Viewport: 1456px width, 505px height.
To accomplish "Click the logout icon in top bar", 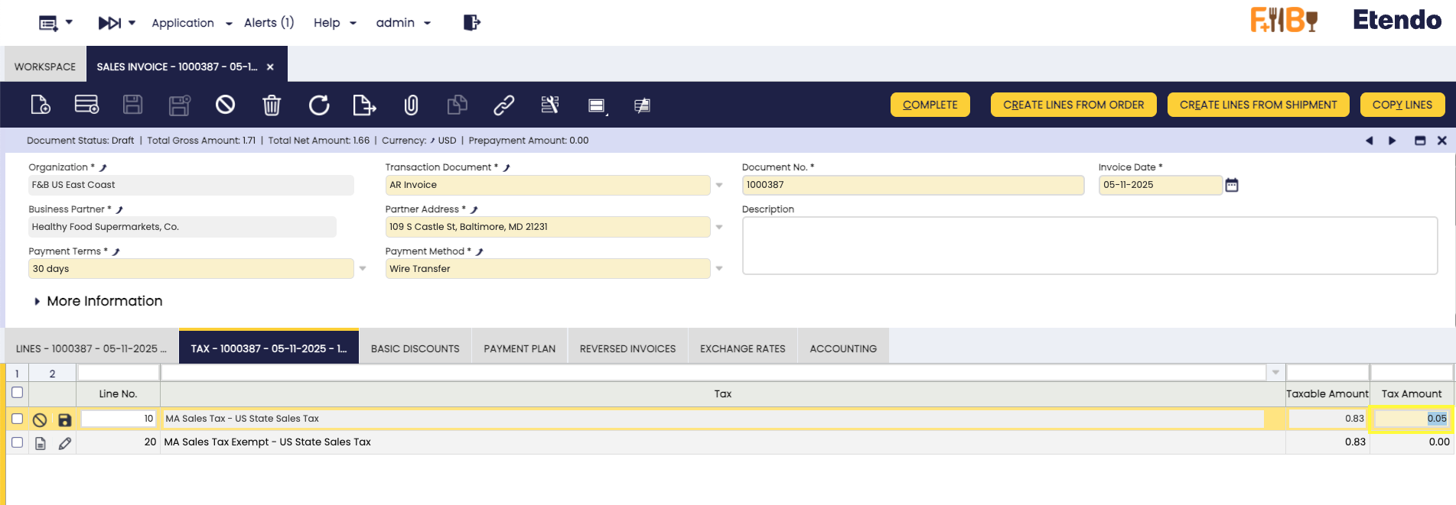I will (x=471, y=23).
